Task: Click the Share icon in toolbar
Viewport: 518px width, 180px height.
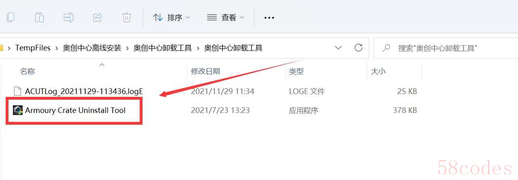Action: pos(97,17)
